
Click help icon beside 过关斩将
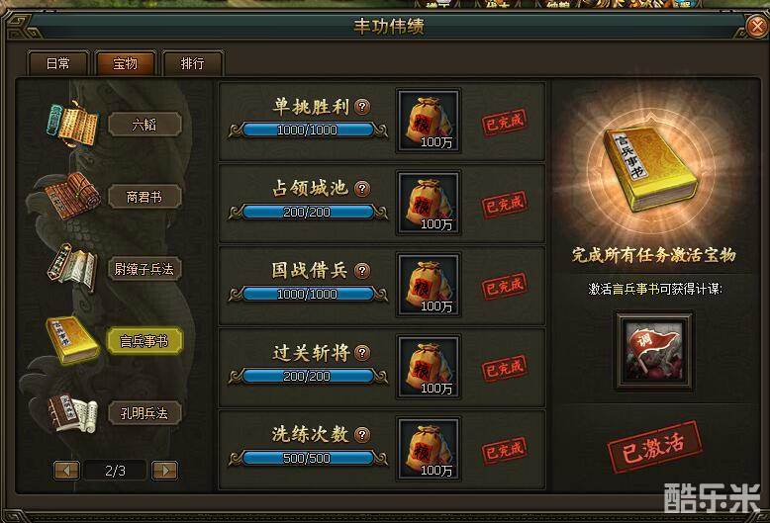point(362,352)
